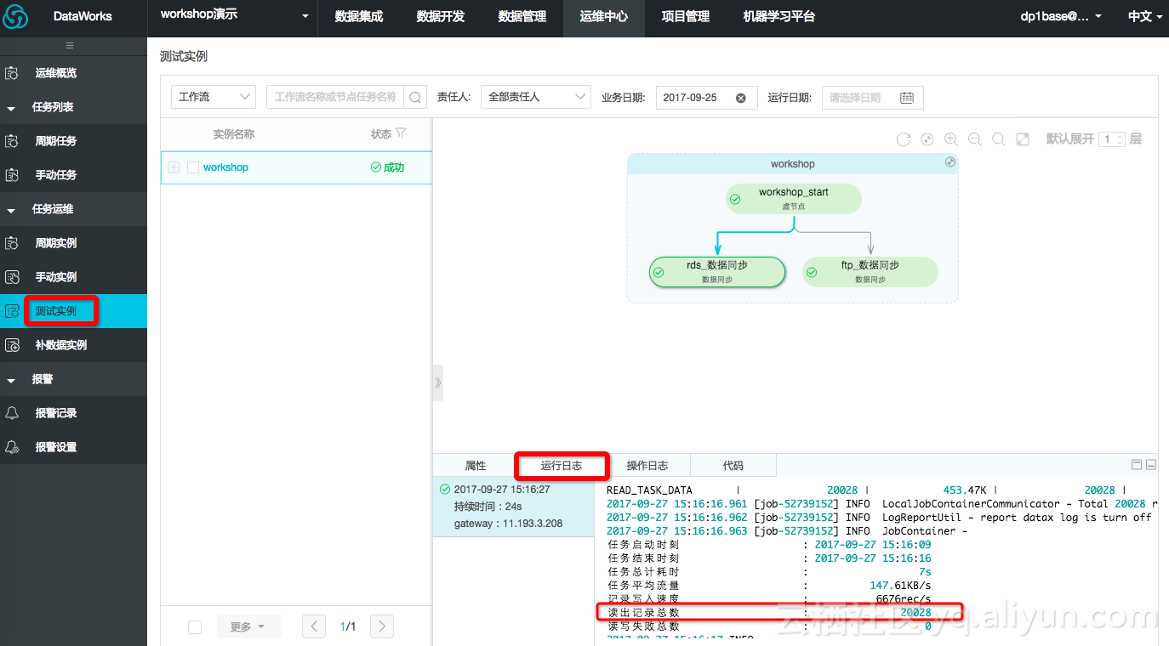The width and height of the screenshot is (1169, 646).
Task: Open the 工作流 type dropdown
Action: tap(214, 97)
